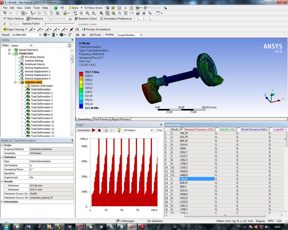Select Total Deformation 5 in outline
This screenshot has height=230, width=288.
(x=42, y=104)
